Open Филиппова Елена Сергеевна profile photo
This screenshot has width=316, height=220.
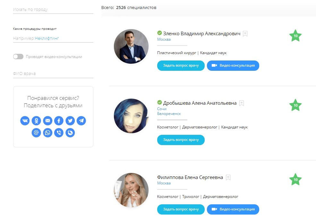click(131, 190)
